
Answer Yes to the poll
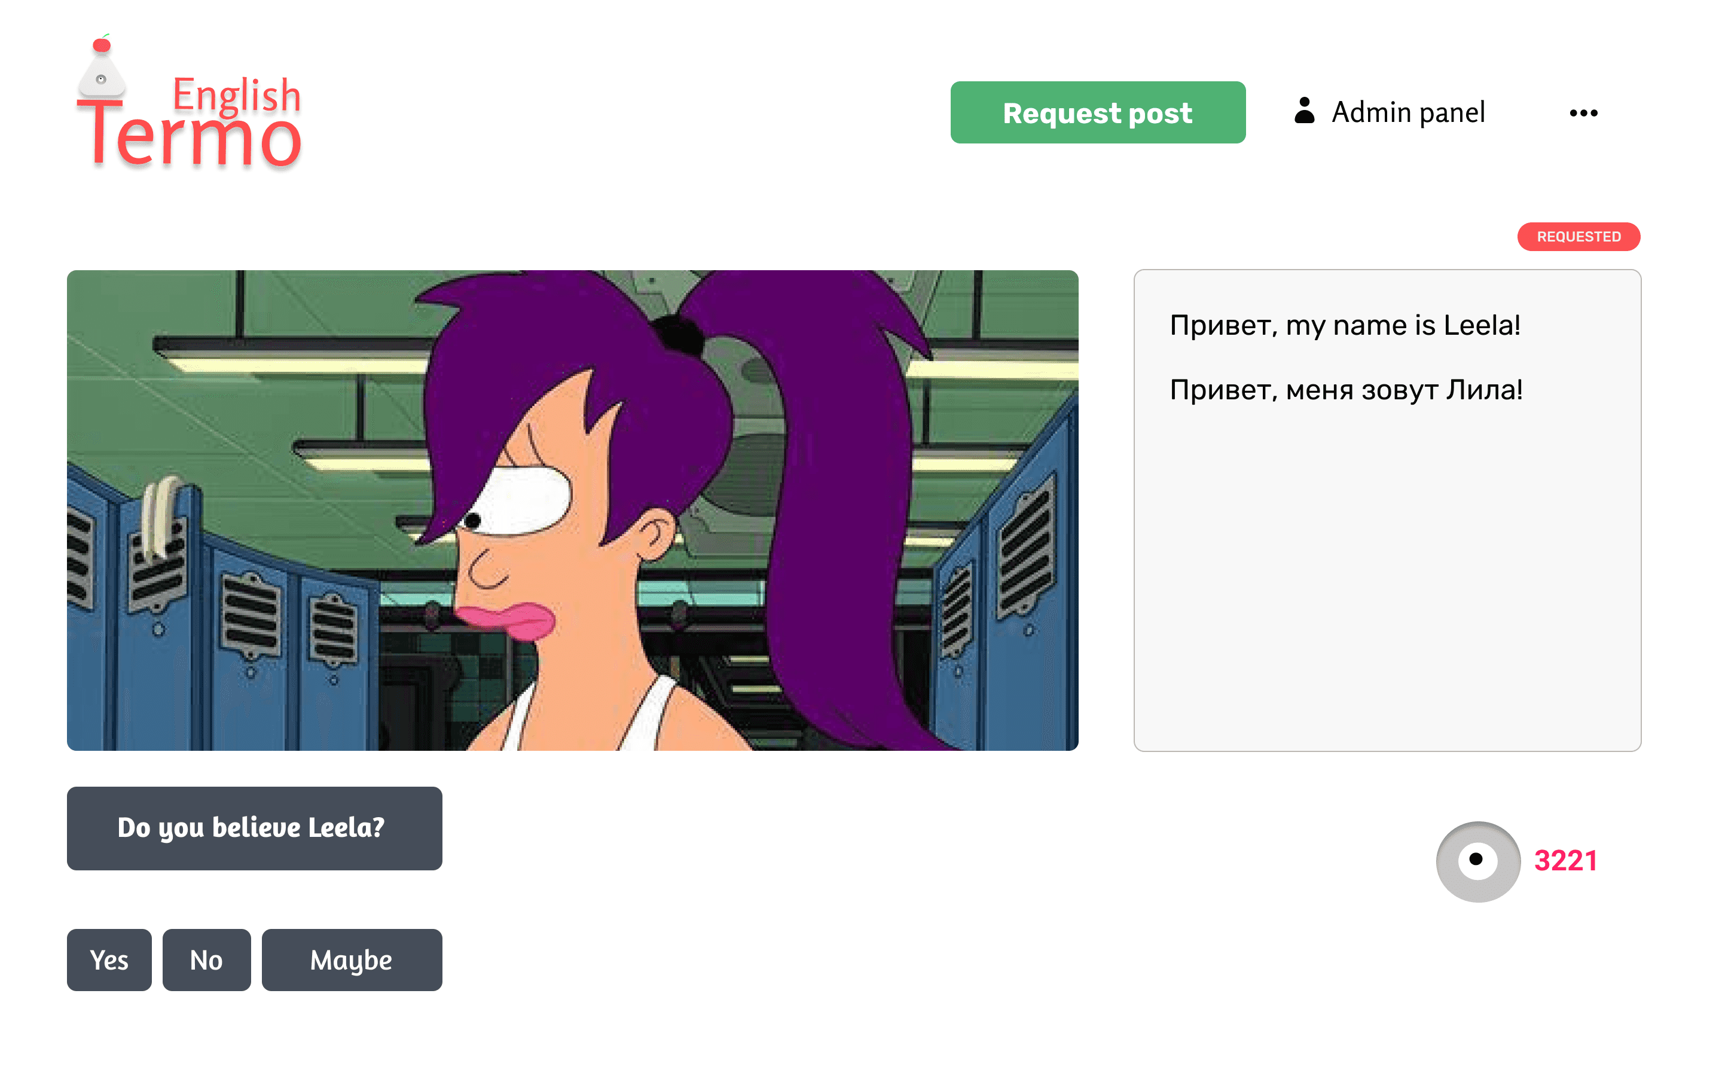click(109, 960)
